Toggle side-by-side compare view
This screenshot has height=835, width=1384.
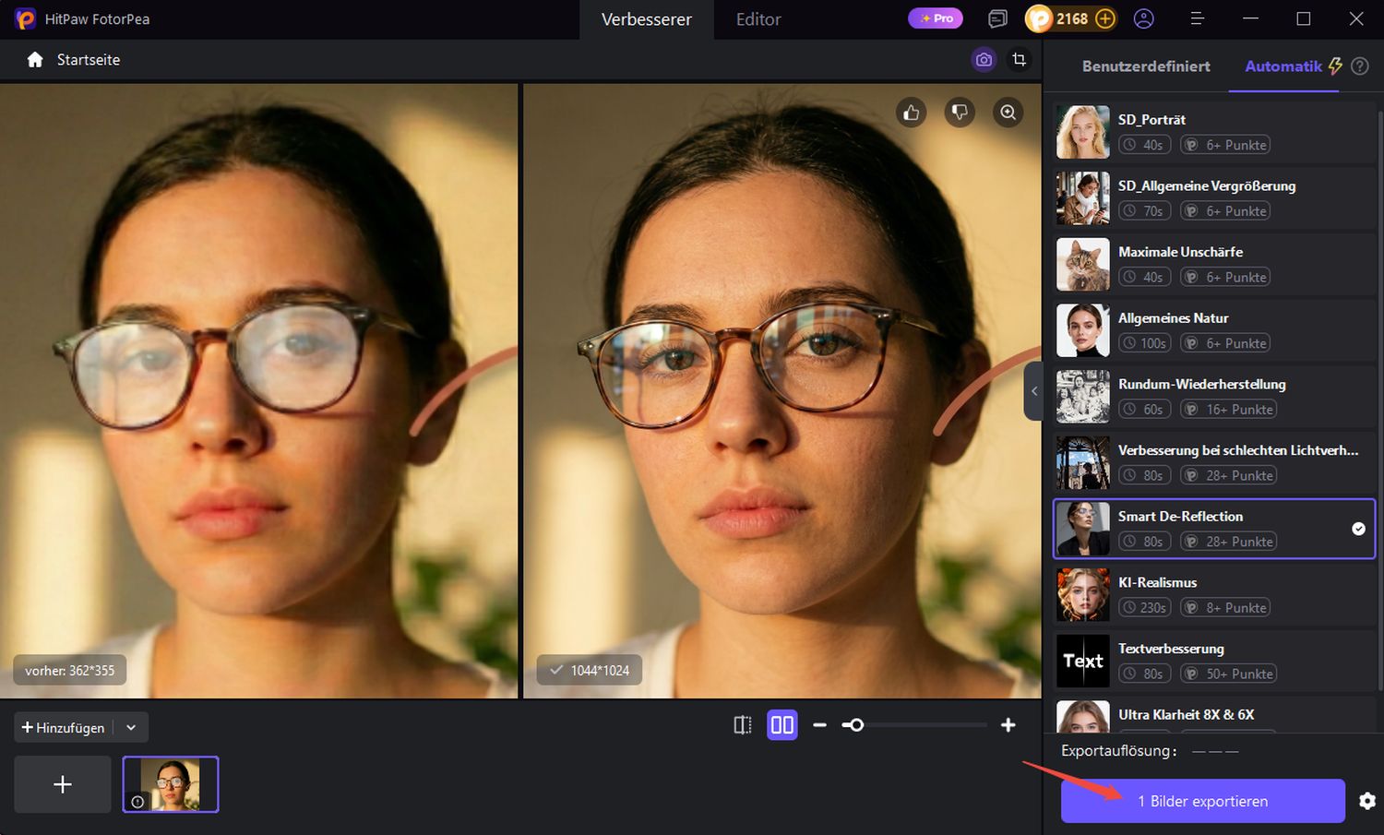pos(781,725)
